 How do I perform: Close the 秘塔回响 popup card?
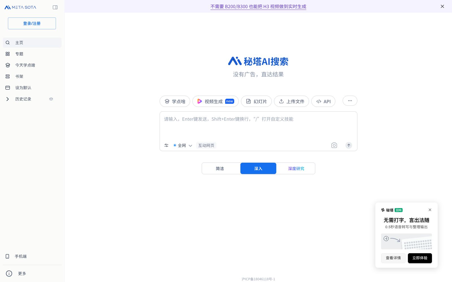pyautogui.click(x=430, y=210)
